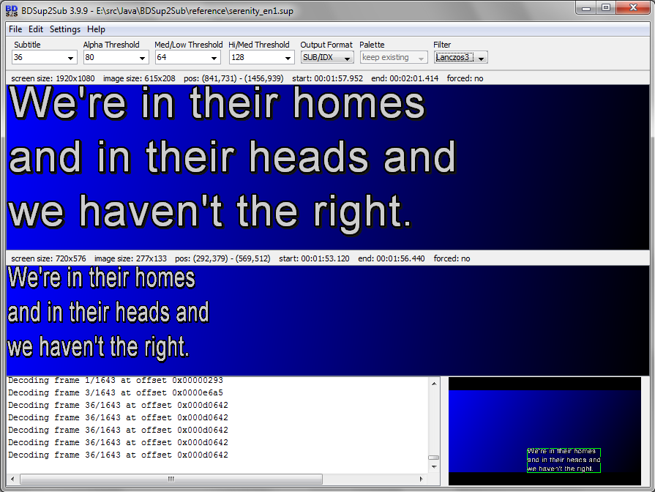Screen dimensions: 655x492
Task: Click target info 'end: 00:01:56.440'
Action: 392,258
